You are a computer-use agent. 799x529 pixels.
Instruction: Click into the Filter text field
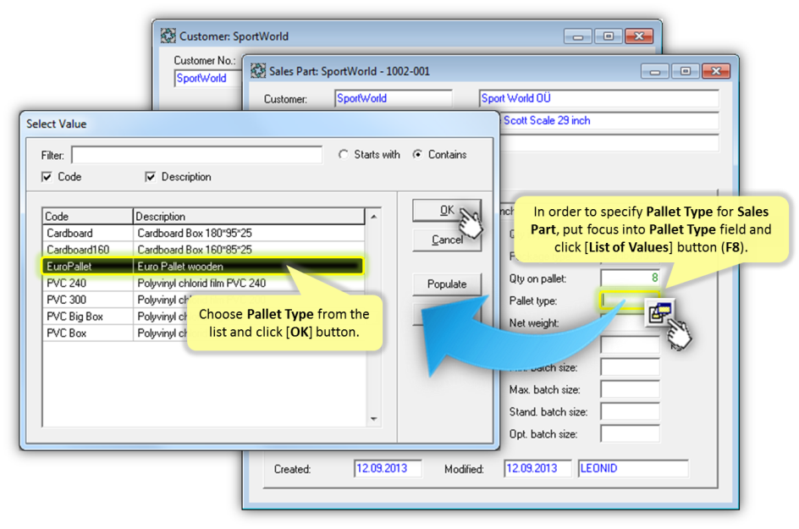196,155
